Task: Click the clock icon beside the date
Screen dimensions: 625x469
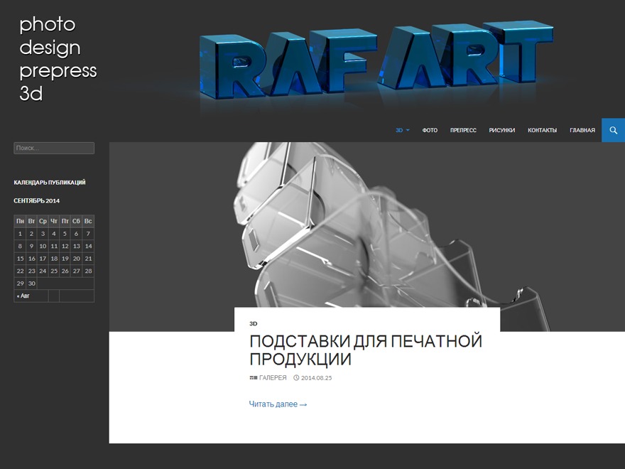Action: tap(296, 377)
